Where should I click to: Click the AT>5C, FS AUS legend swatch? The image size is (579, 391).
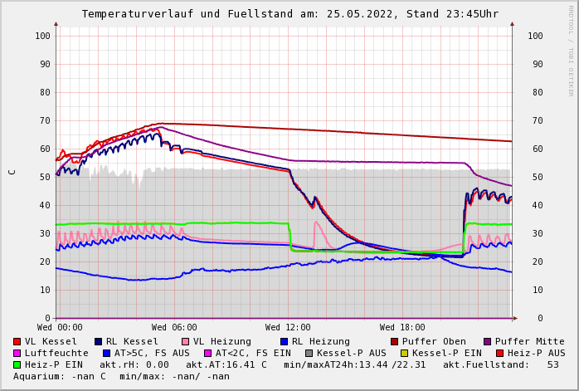107,353
